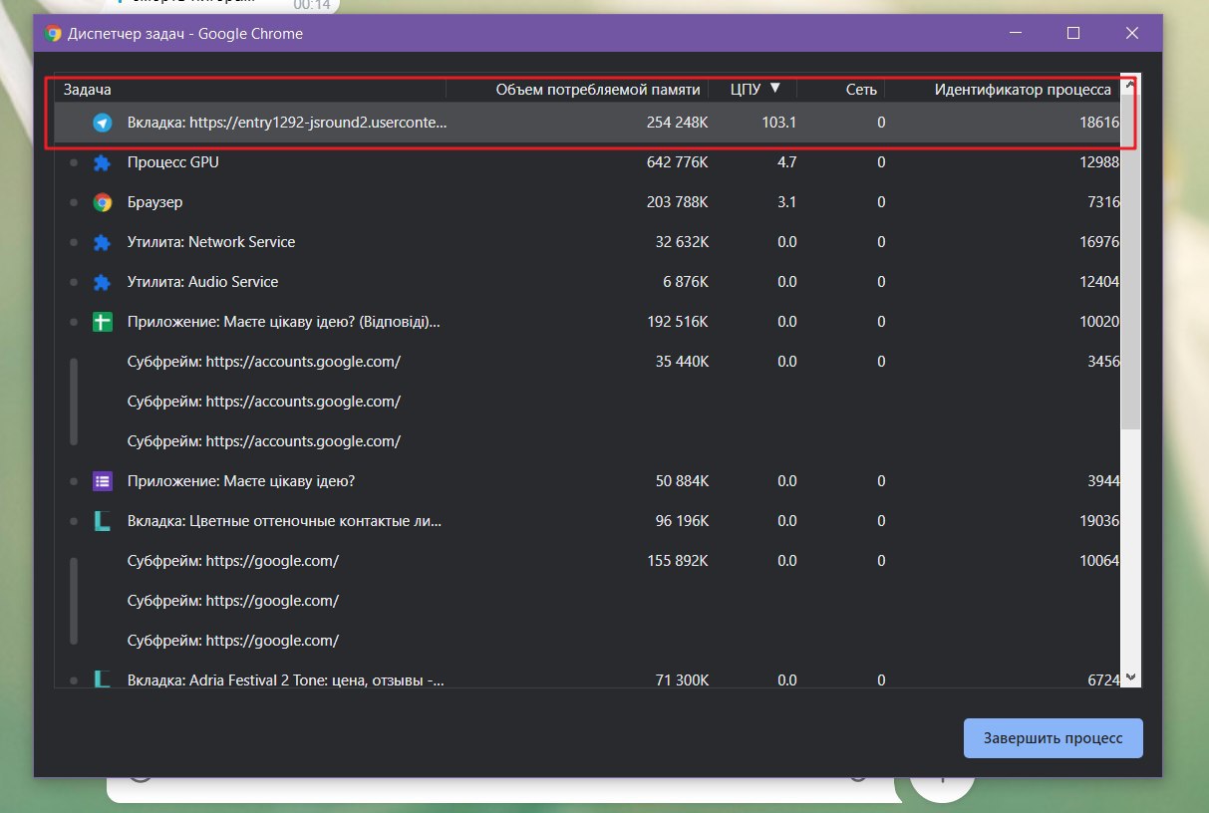Click memory value 6 876K

tap(685, 282)
